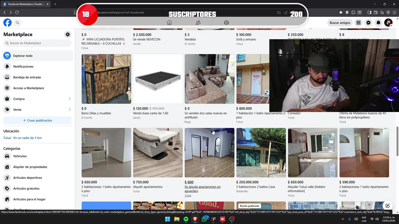Click the Artículos gratuitos tag icon
This screenshot has width=399, height=224.
pyautogui.click(x=7, y=189)
